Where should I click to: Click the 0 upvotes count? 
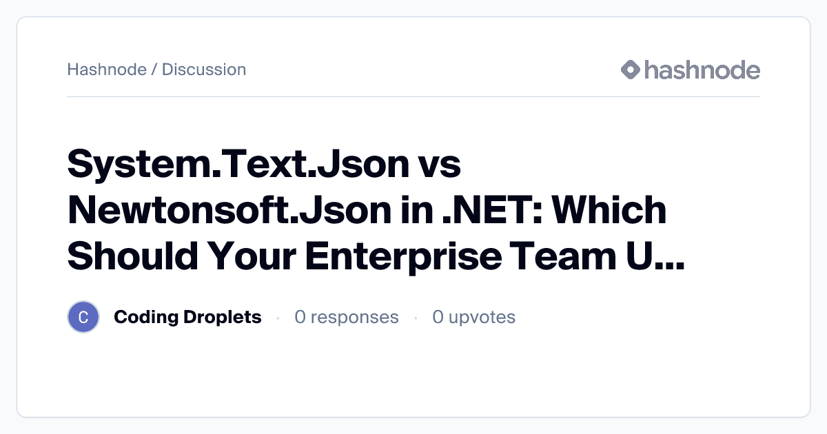[473, 317]
